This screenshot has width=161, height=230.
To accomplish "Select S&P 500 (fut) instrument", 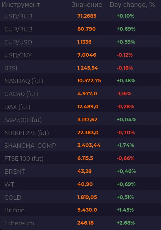I will coord(23,120).
